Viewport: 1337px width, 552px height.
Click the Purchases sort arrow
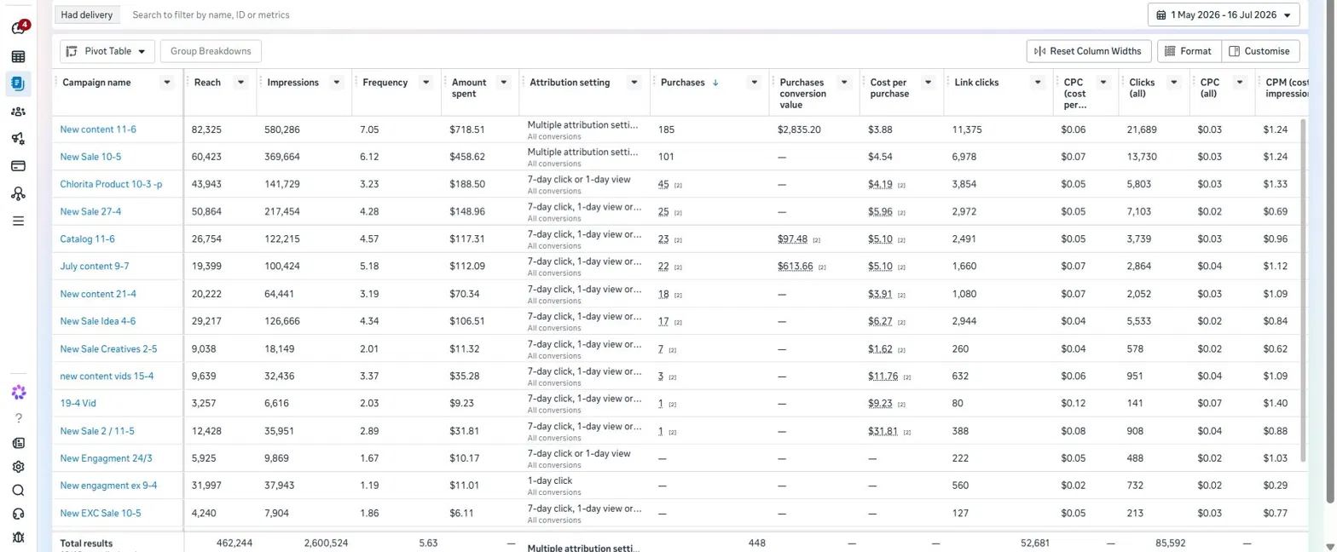click(x=715, y=83)
